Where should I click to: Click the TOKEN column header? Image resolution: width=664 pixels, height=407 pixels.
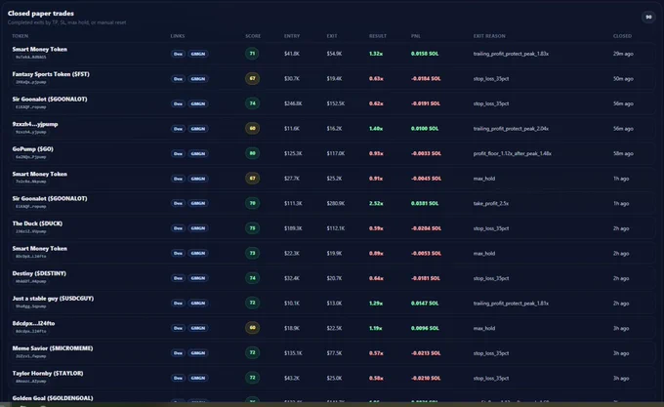click(20, 36)
